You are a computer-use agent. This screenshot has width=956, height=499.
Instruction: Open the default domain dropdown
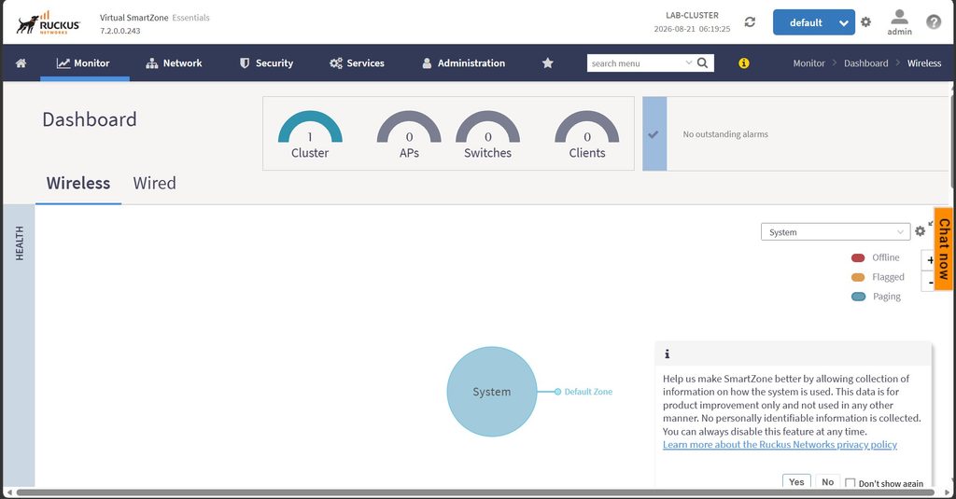pos(814,22)
